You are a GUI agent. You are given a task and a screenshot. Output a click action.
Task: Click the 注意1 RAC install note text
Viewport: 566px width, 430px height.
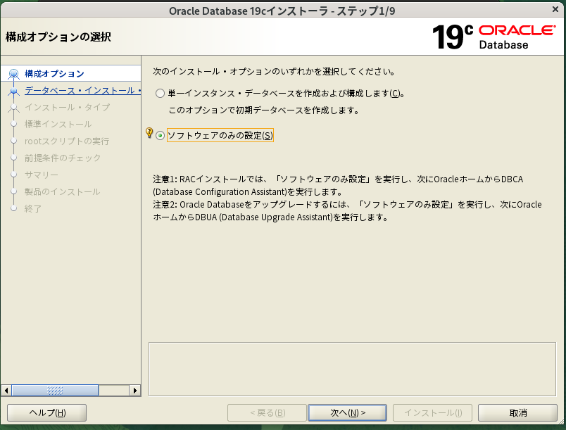point(338,185)
